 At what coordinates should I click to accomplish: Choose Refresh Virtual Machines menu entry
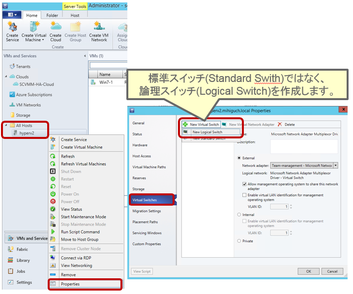[86, 164]
